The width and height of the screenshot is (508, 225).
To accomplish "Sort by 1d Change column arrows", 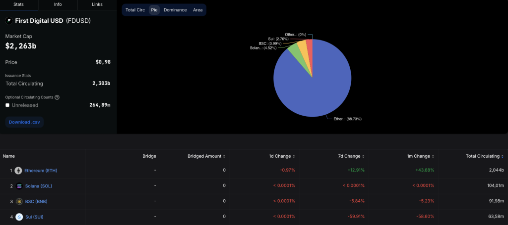I will [x=294, y=156].
